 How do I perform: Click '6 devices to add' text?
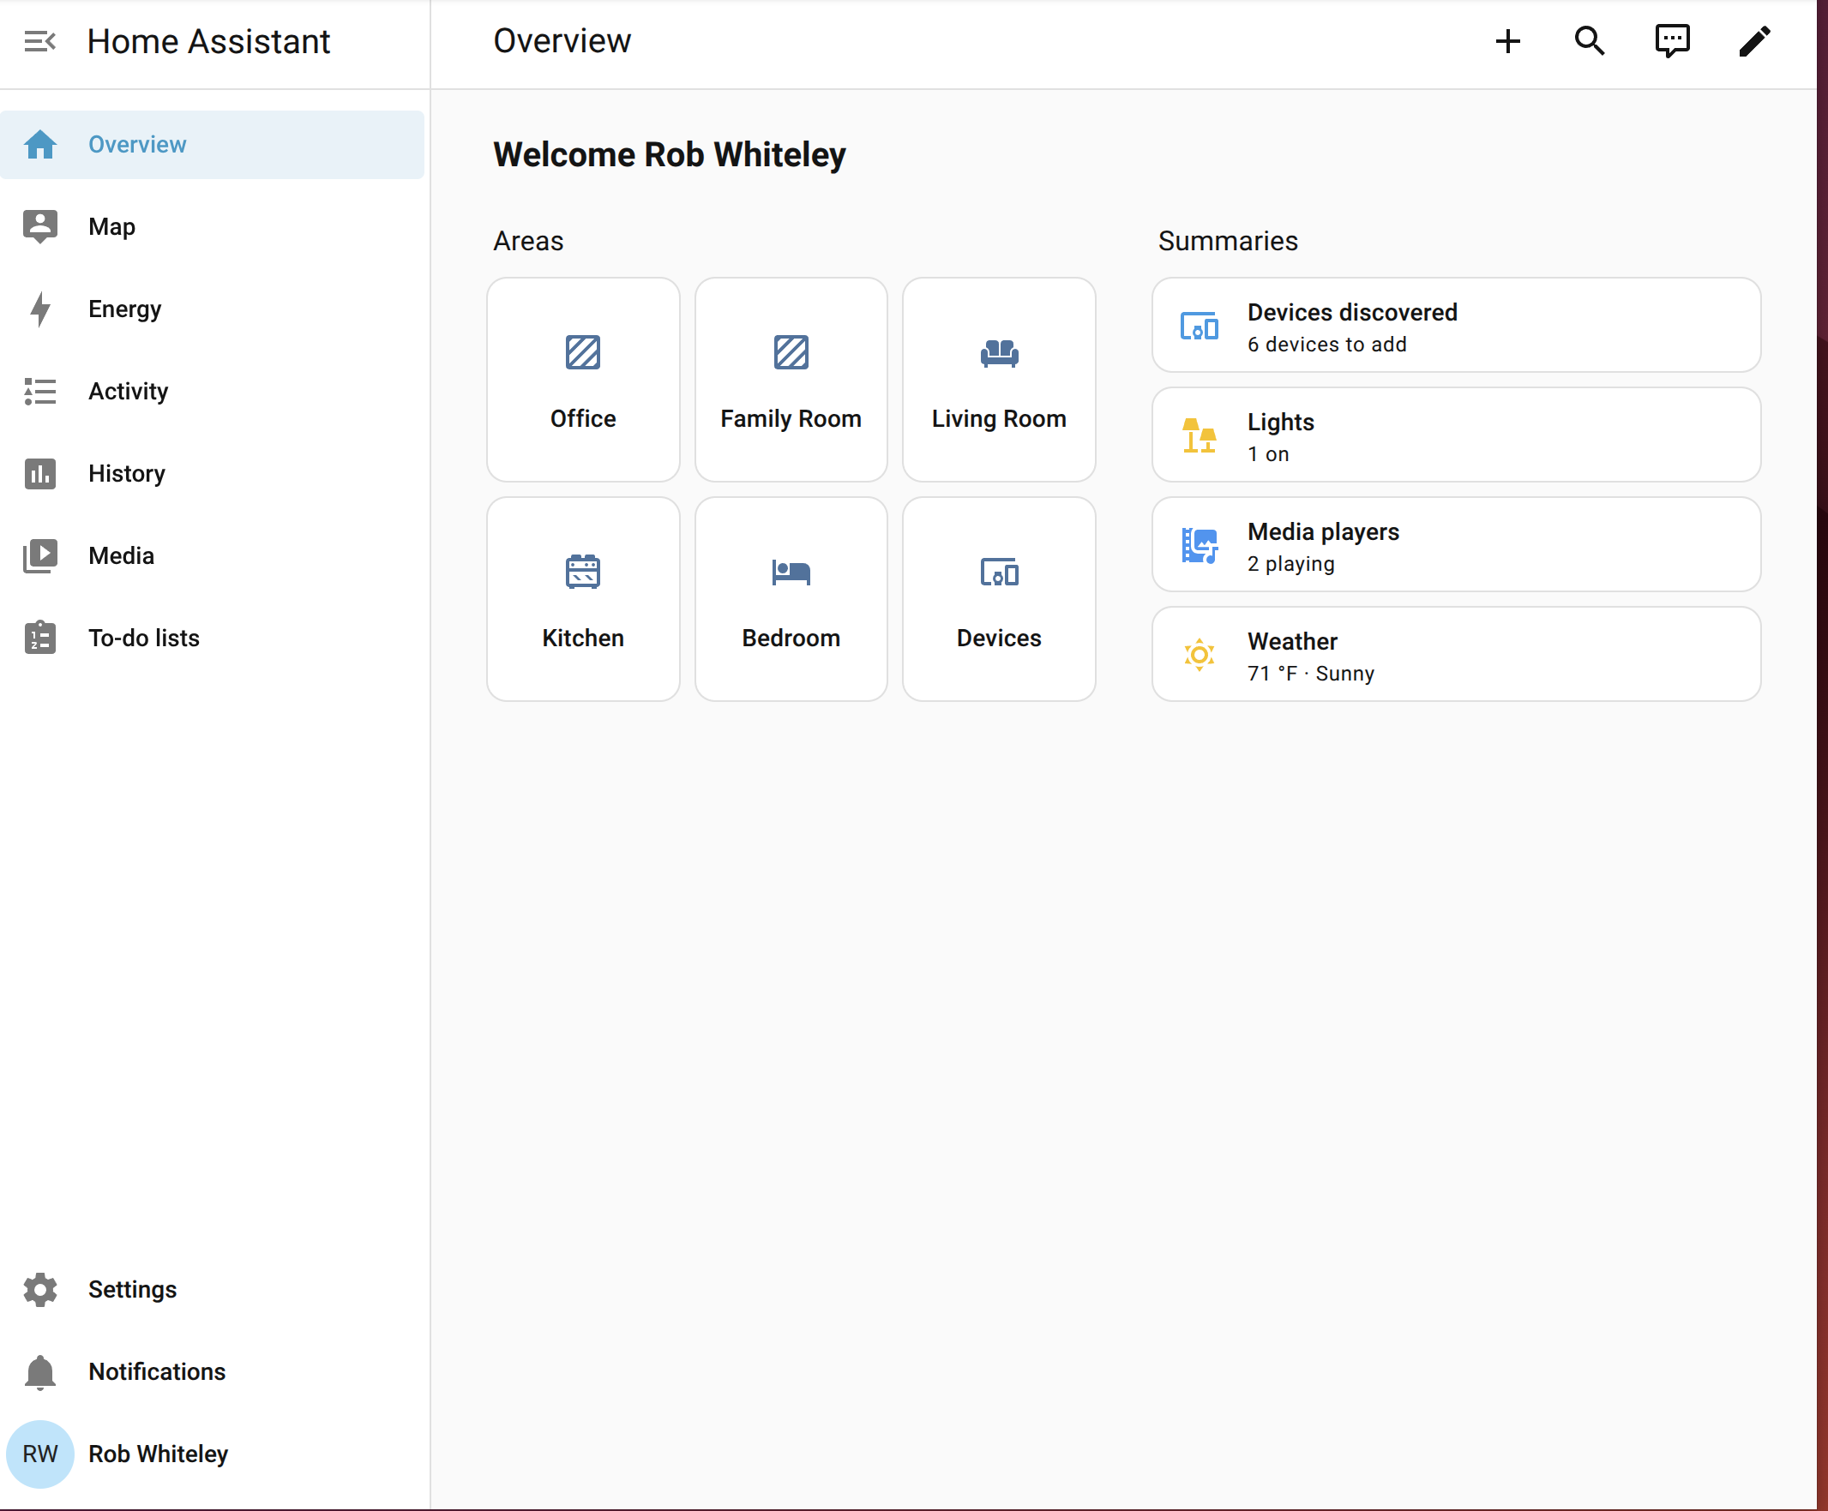click(x=1326, y=345)
